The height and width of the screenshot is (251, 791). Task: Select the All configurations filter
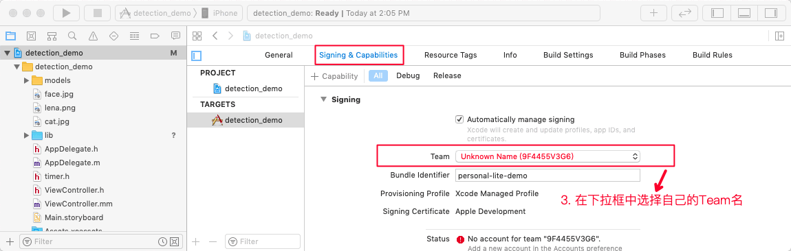pos(378,75)
